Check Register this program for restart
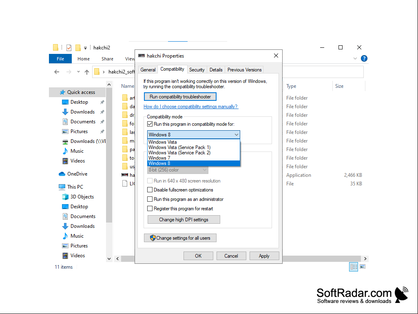Screen dimensions: 418x314 click(150, 209)
